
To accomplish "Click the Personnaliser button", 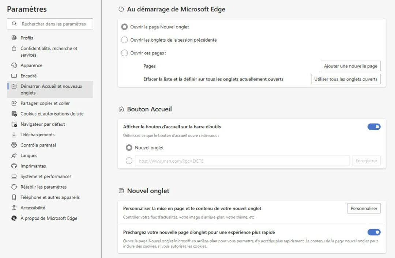I will click(x=364, y=208).
